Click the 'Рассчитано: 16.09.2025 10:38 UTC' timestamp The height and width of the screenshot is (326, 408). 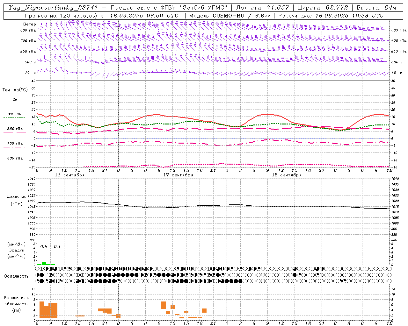coord(331,16)
